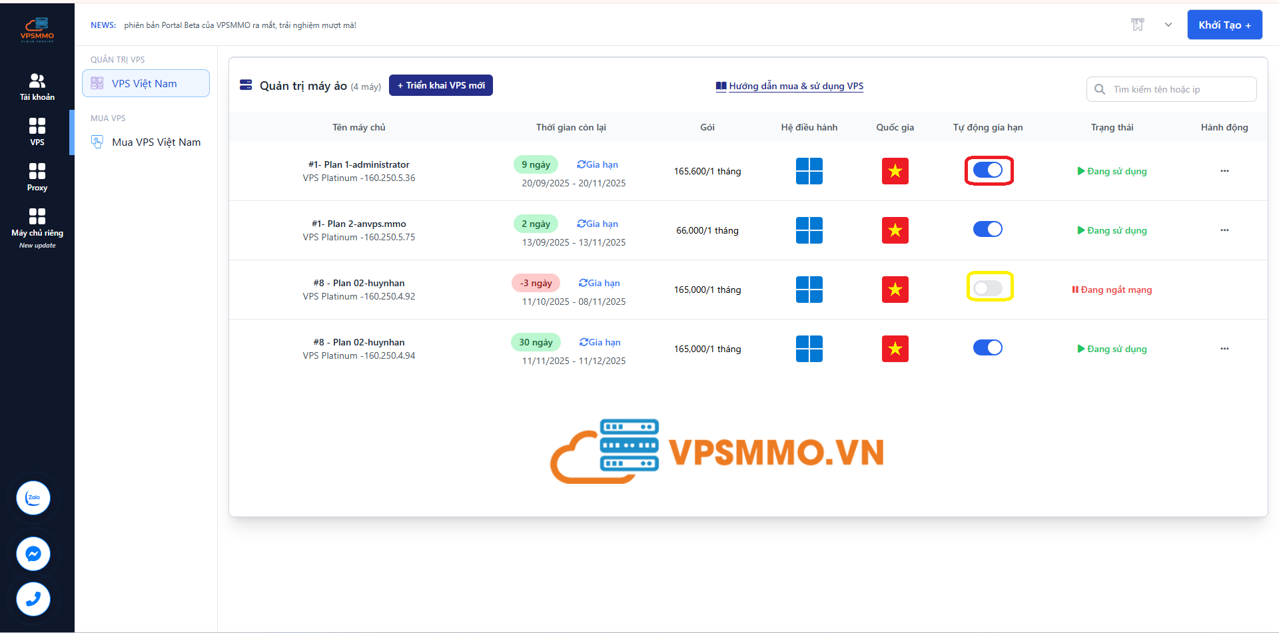Select VPS Việt Nam menu item
Screen dimensions: 1279x633
(x=145, y=83)
